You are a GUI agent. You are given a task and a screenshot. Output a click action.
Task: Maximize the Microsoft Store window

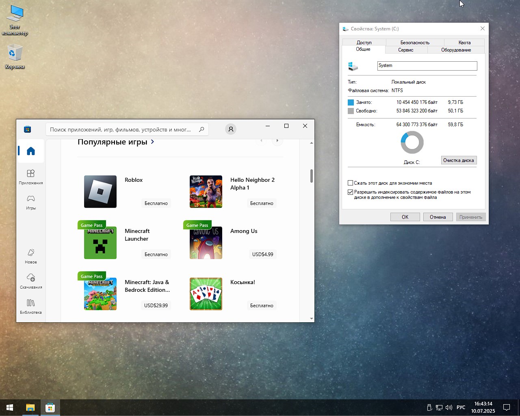pyautogui.click(x=286, y=126)
